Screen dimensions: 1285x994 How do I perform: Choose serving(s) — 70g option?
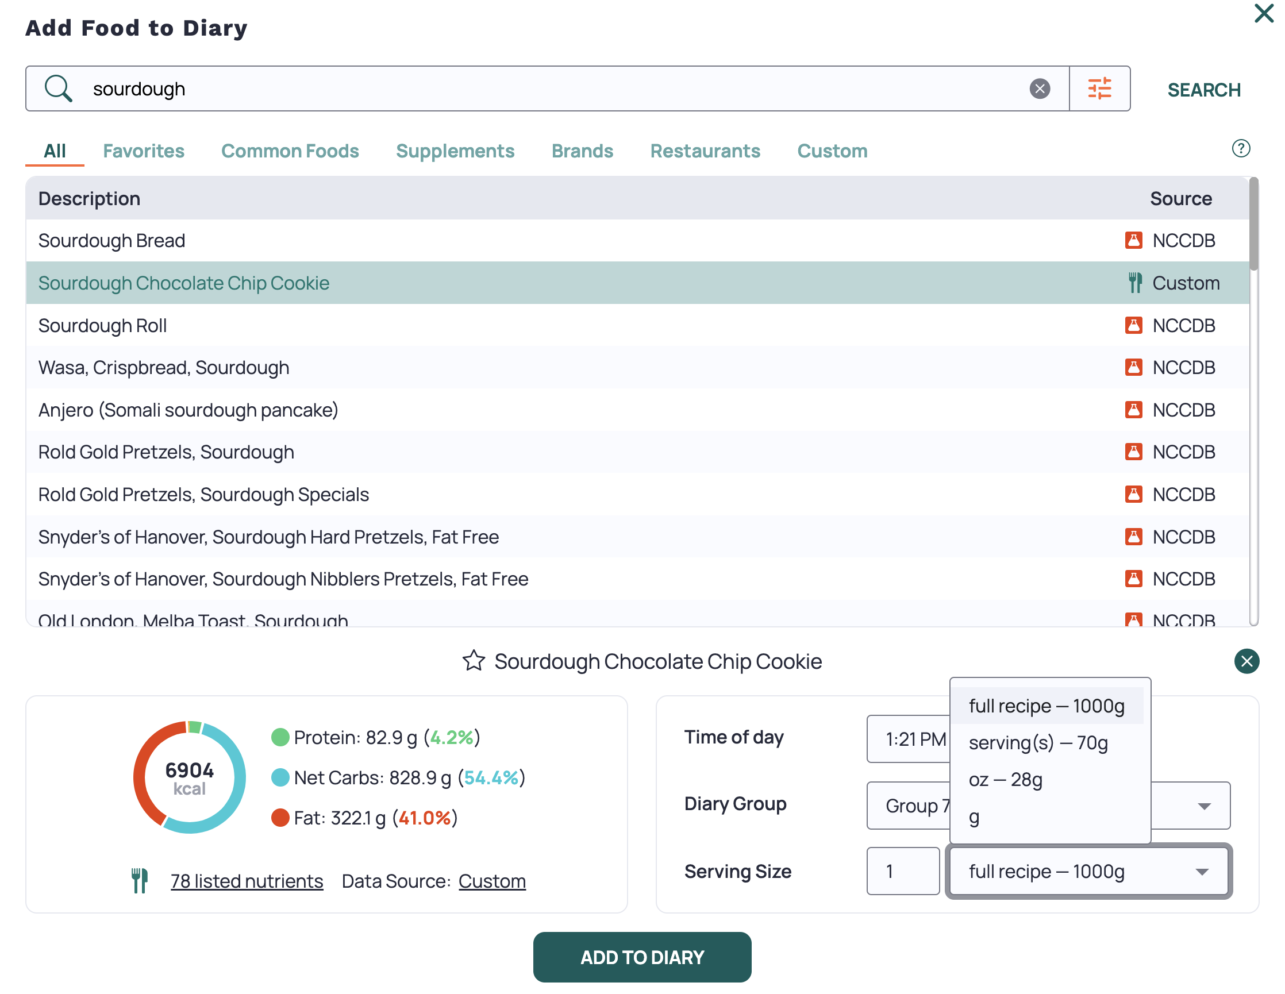1048,743
